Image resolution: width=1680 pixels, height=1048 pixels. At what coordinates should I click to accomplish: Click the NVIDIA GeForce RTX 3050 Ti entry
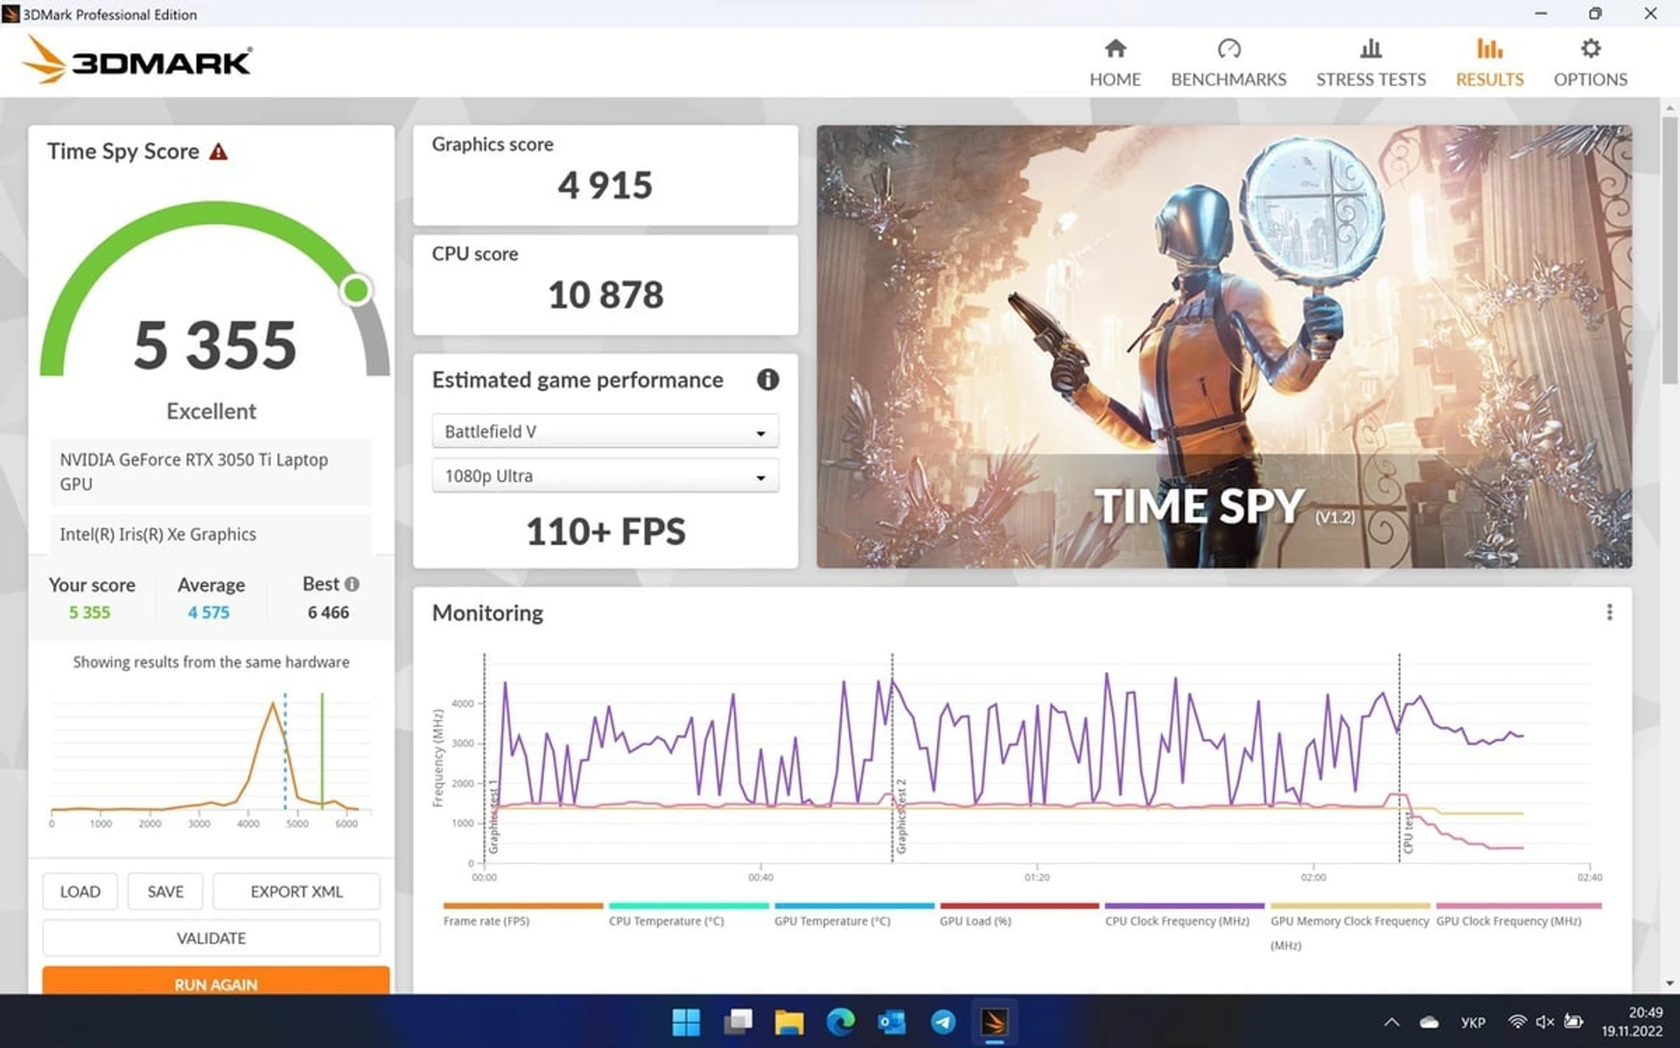coord(211,472)
